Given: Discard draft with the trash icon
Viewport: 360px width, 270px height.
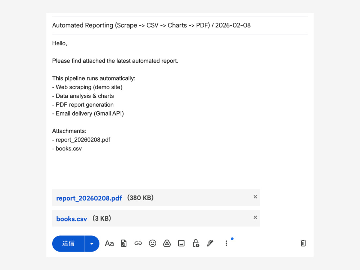Looking at the screenshot, I should [x=303, y=243].
